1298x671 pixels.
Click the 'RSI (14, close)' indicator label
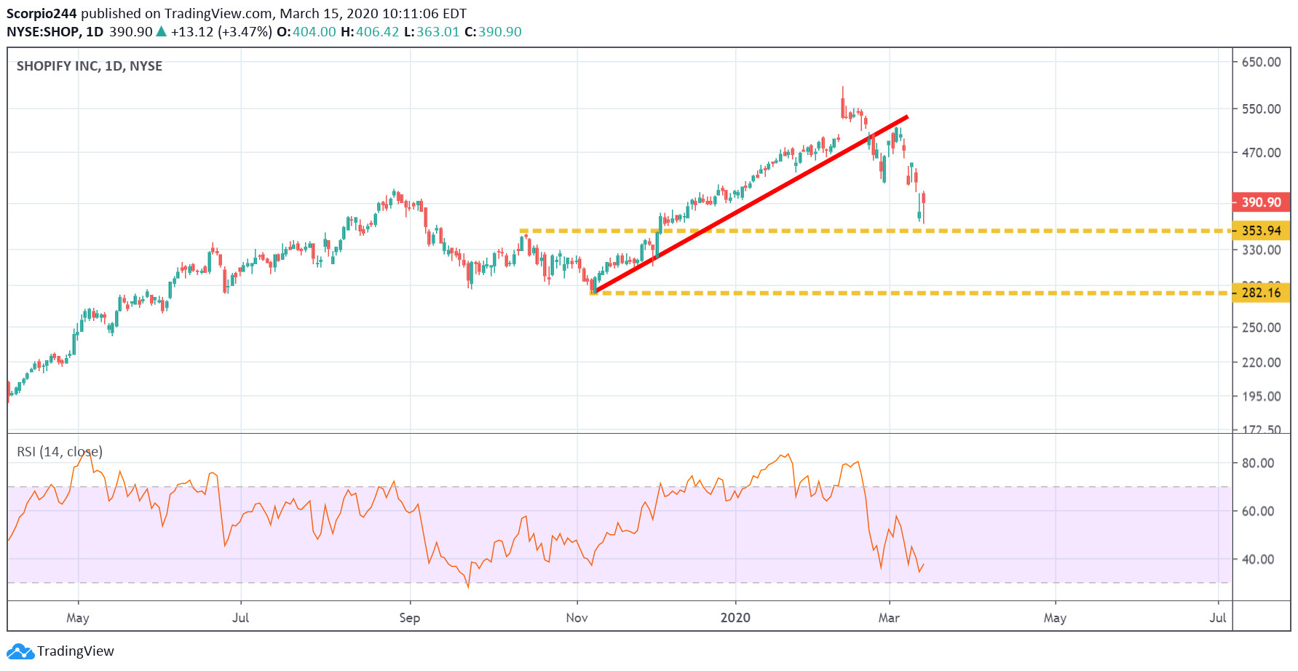(60, 452)
